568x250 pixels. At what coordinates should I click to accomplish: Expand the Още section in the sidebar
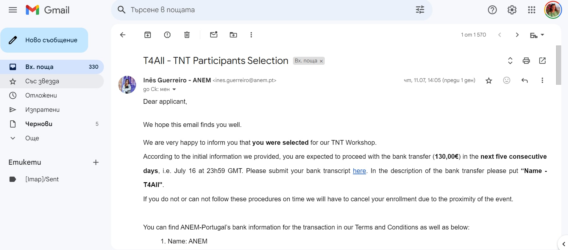coord(32,138)
